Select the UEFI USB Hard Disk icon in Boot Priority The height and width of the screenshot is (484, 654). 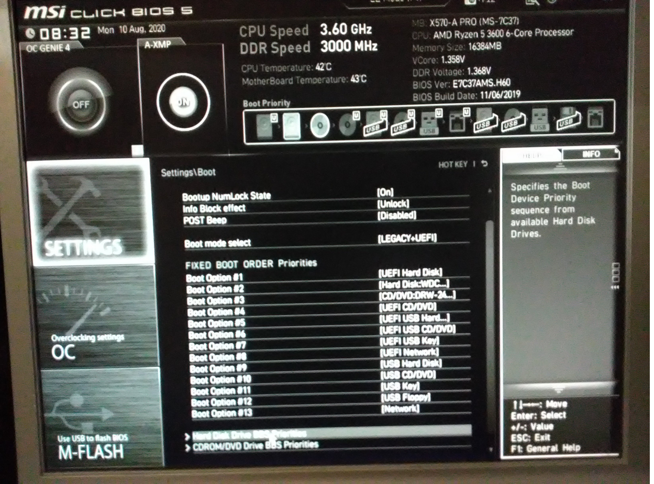click(x=376, y=123)
